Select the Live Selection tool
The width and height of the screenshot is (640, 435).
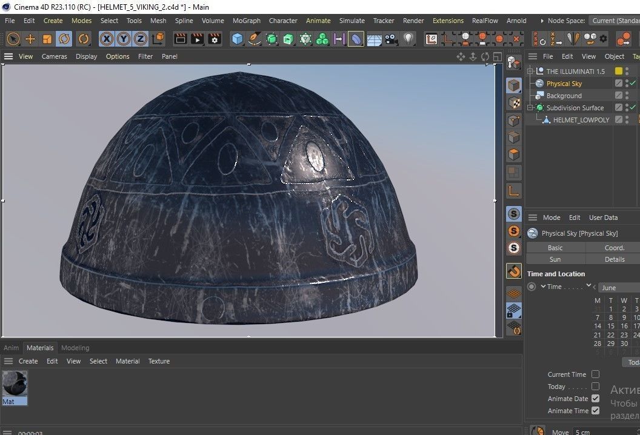13,39
